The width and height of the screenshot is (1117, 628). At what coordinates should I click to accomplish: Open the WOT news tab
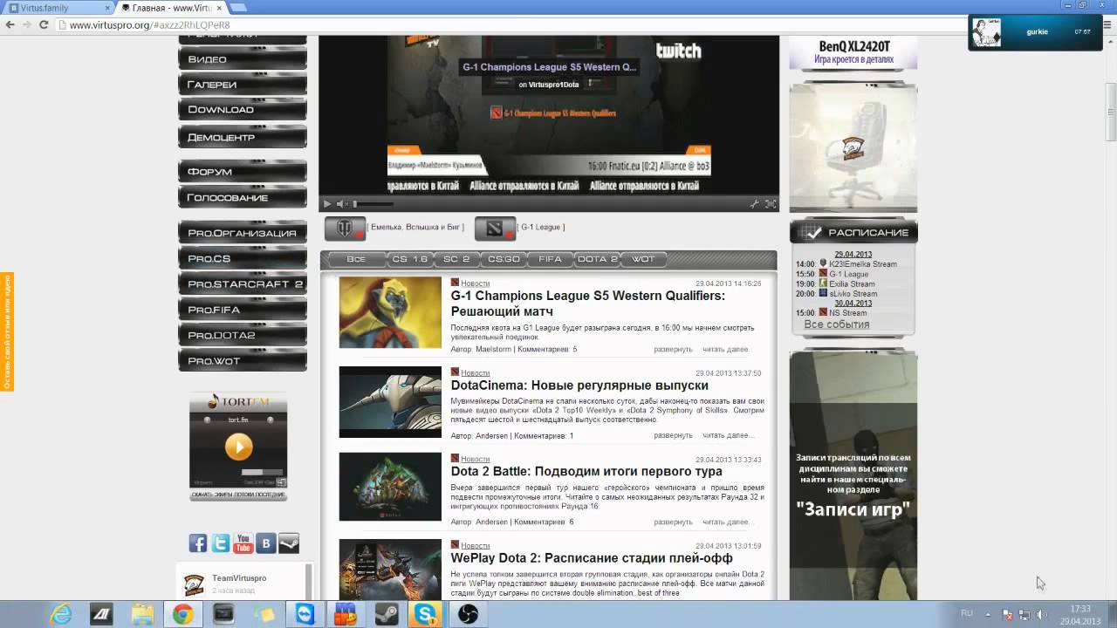(x=643, y=259)
